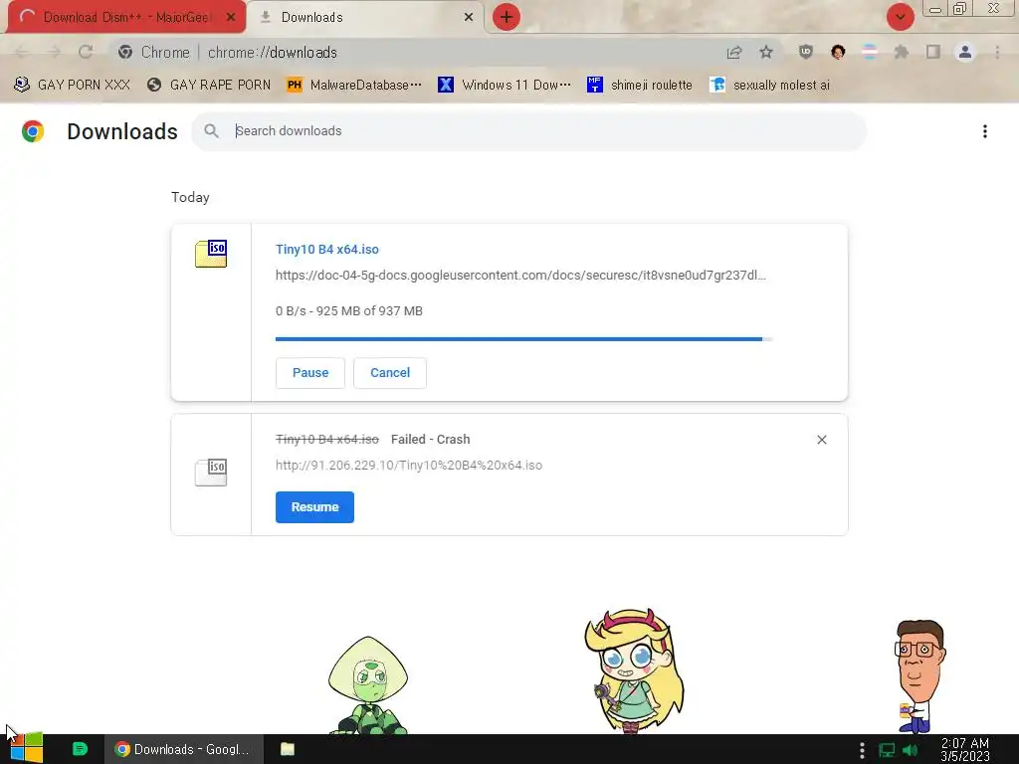
Task: Open the volume speaker tray icon
Action: [911, 750]
